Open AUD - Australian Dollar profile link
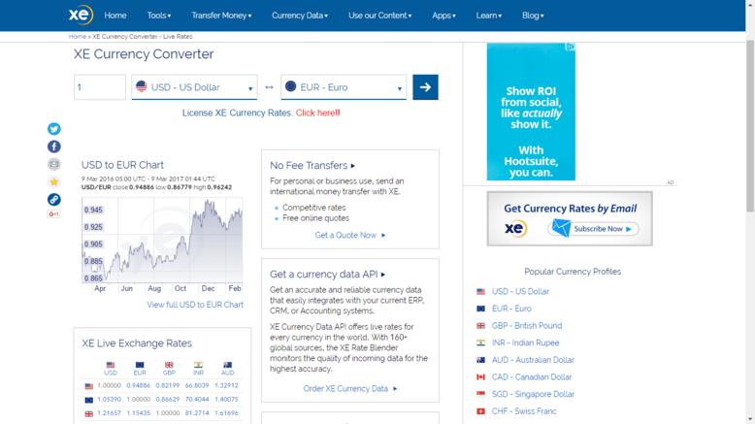 click(533, 360)
